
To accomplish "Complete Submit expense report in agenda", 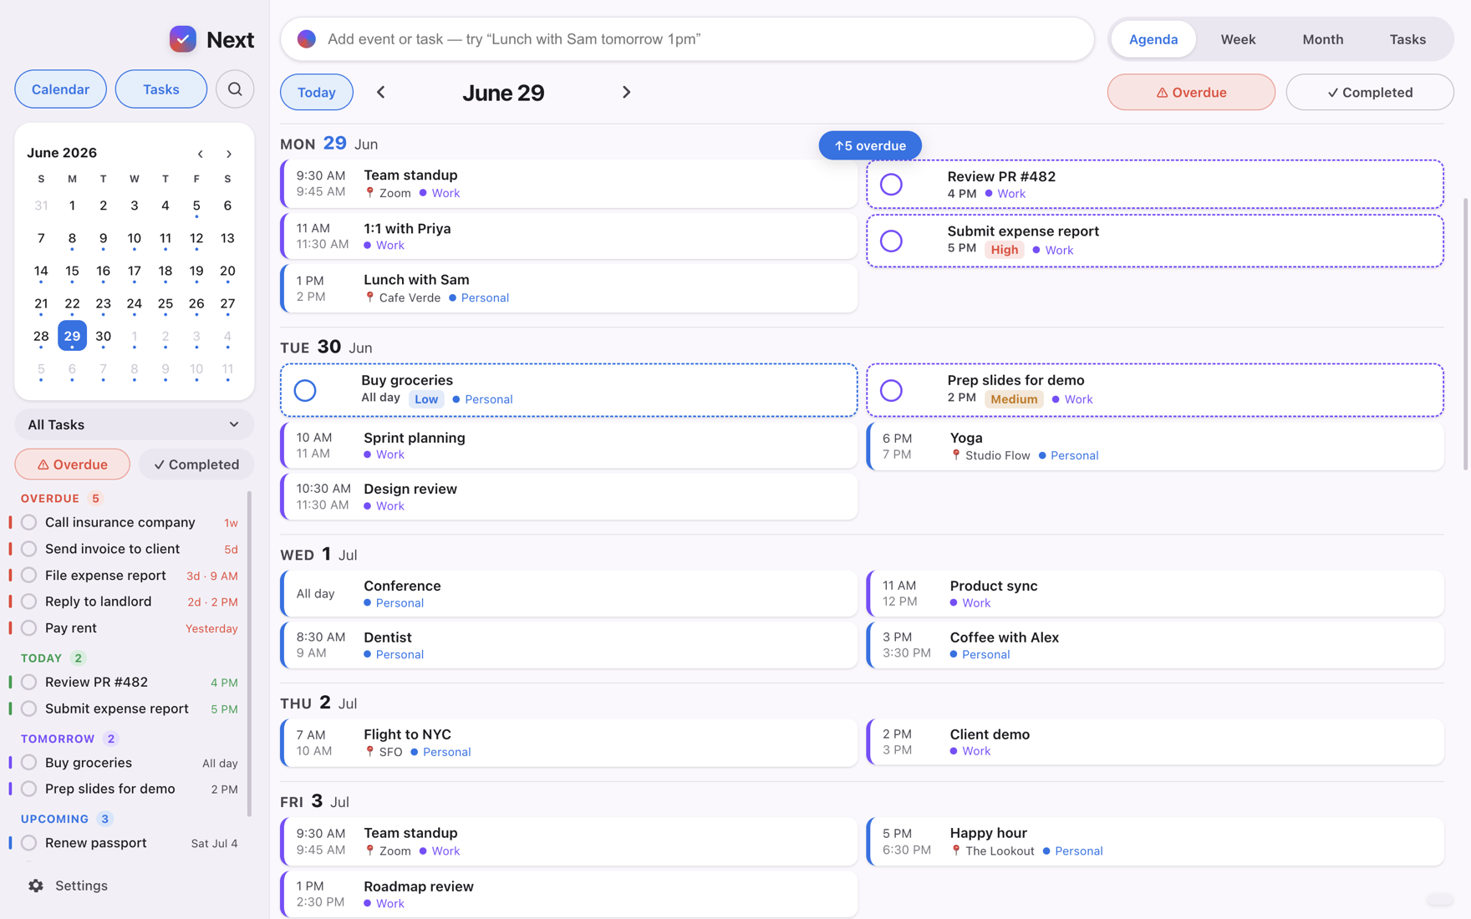I will click(891, 241).
